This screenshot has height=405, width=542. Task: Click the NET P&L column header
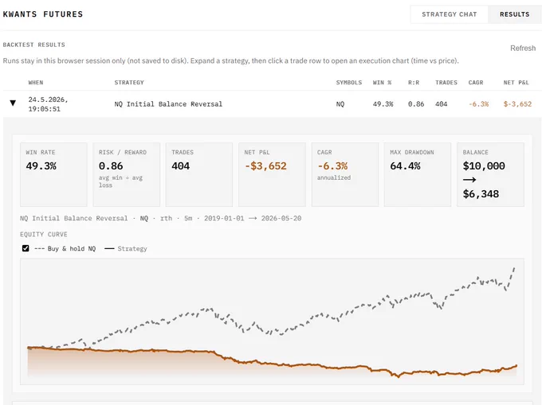tap(516, 83)
